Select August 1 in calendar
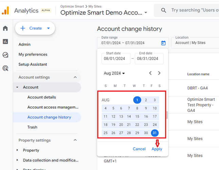Viewport: 219px width, 170px height. click(137, 100)
